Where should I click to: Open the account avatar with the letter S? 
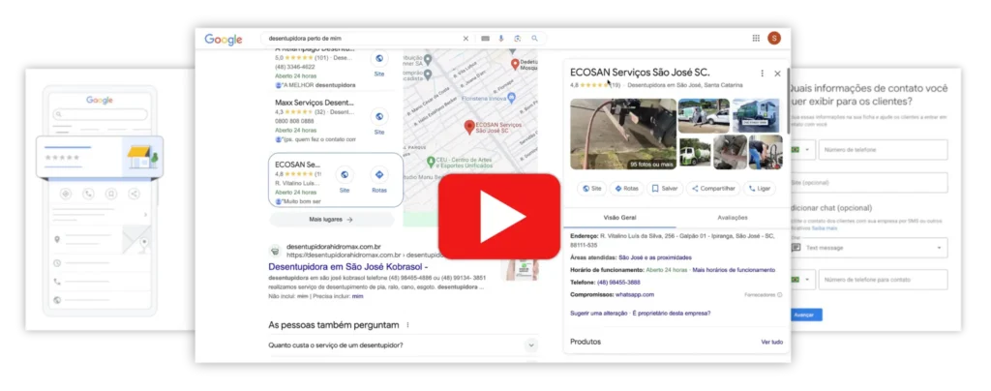click(774, 38)
